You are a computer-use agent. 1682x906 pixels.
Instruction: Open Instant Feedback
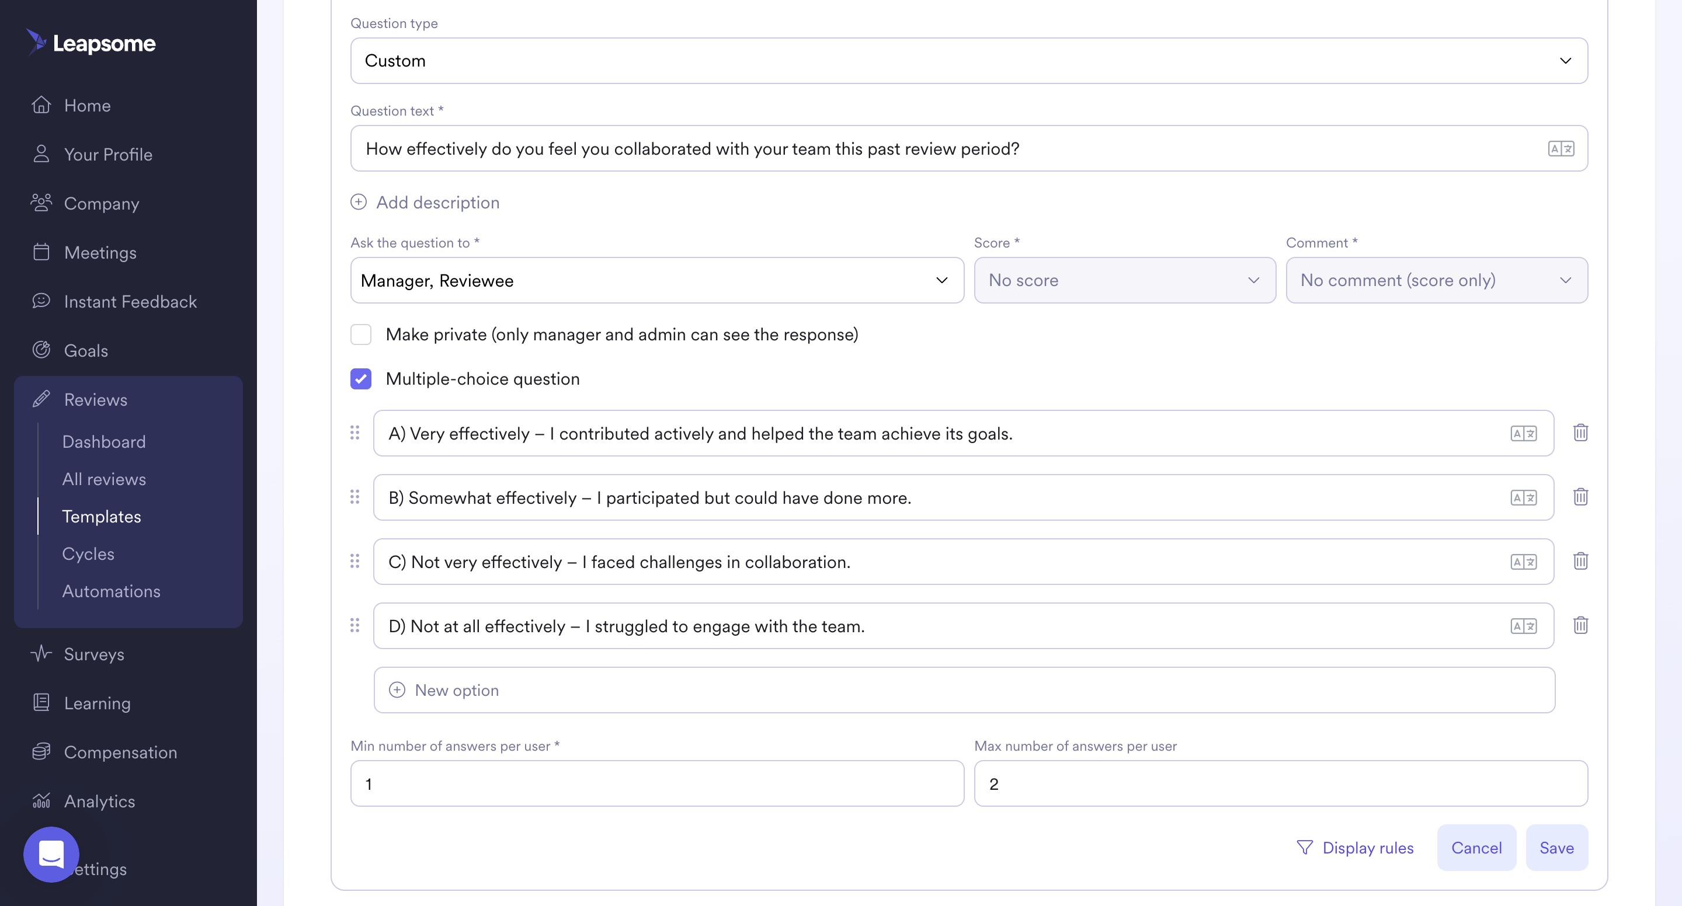[131, 301]
